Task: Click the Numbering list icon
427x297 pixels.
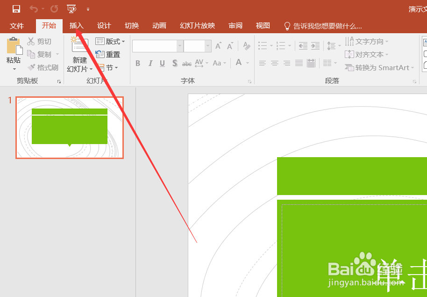Action: (x=280, y=45)
